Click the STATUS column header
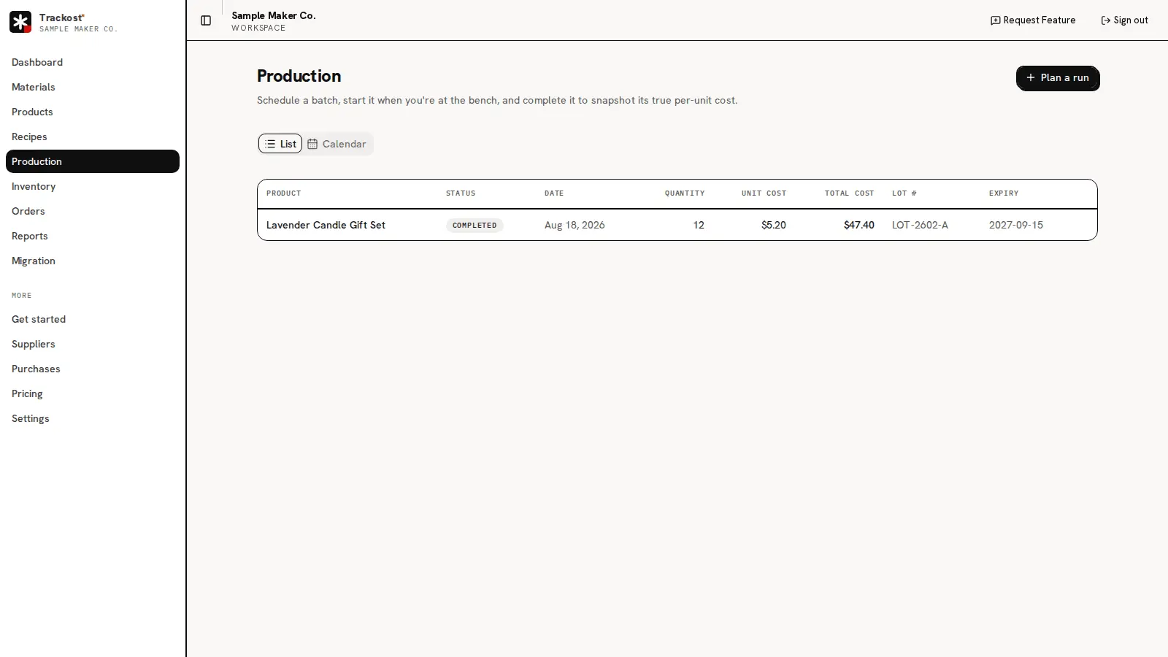 pos(461,193)
